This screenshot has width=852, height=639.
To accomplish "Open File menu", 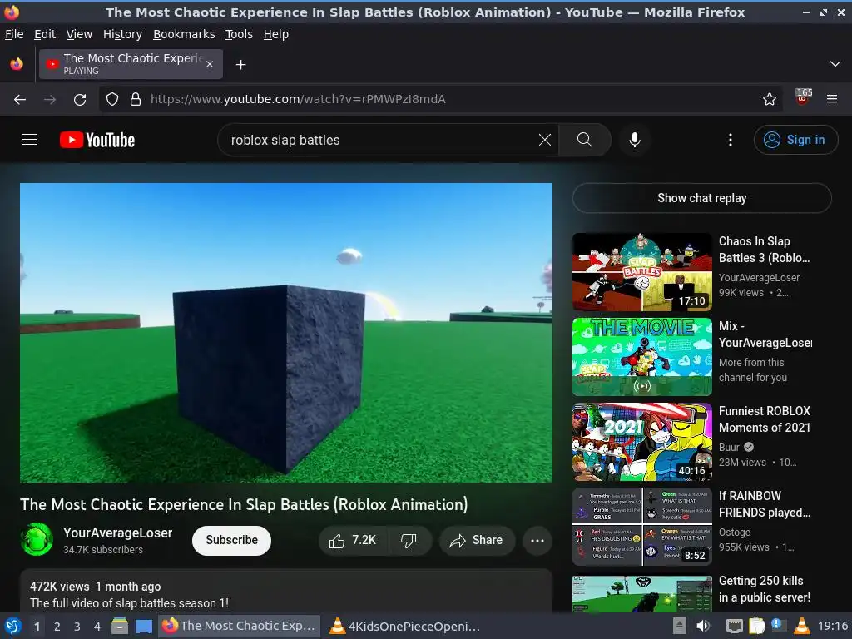I will pos(14,34).
